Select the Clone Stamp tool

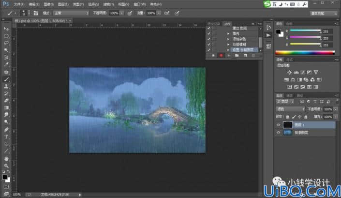[x=6, y=86]
